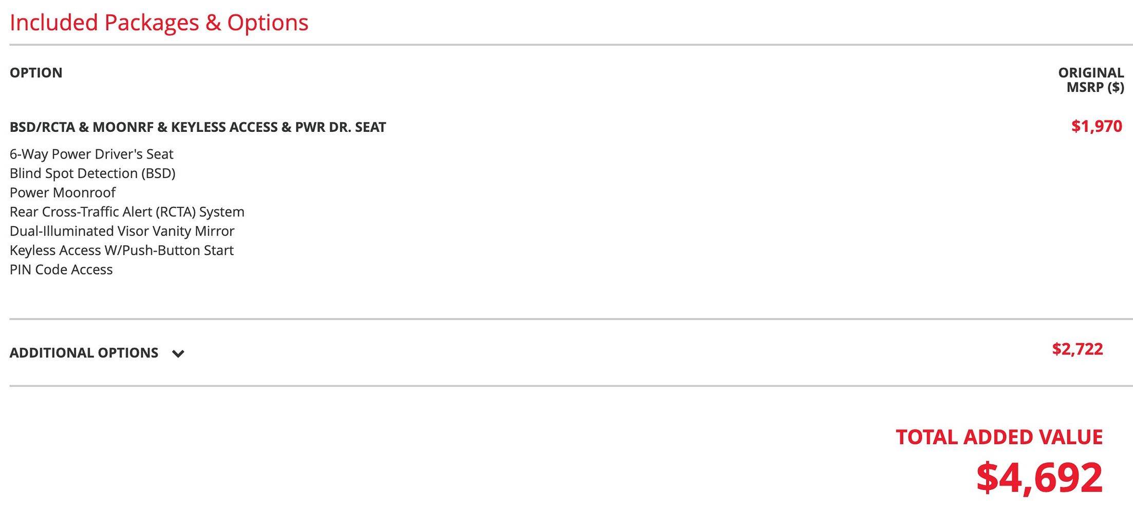Image resolution: width=1133 pixels, height=513 pixels.
Task: Click Rear Cross-Traffic Alert (RCTA) System
Action: coord(127,212)
